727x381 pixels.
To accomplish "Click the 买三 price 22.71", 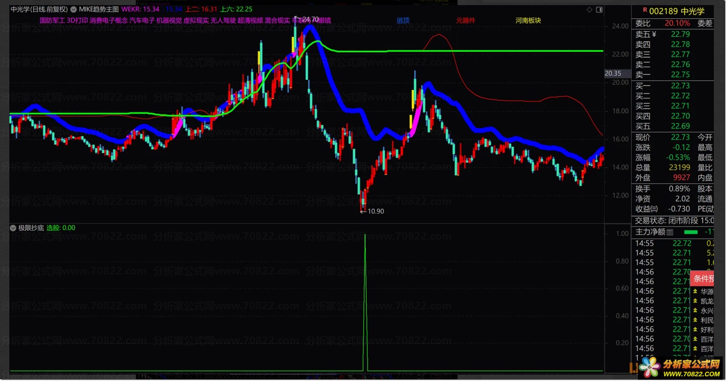I will point(680,106).
